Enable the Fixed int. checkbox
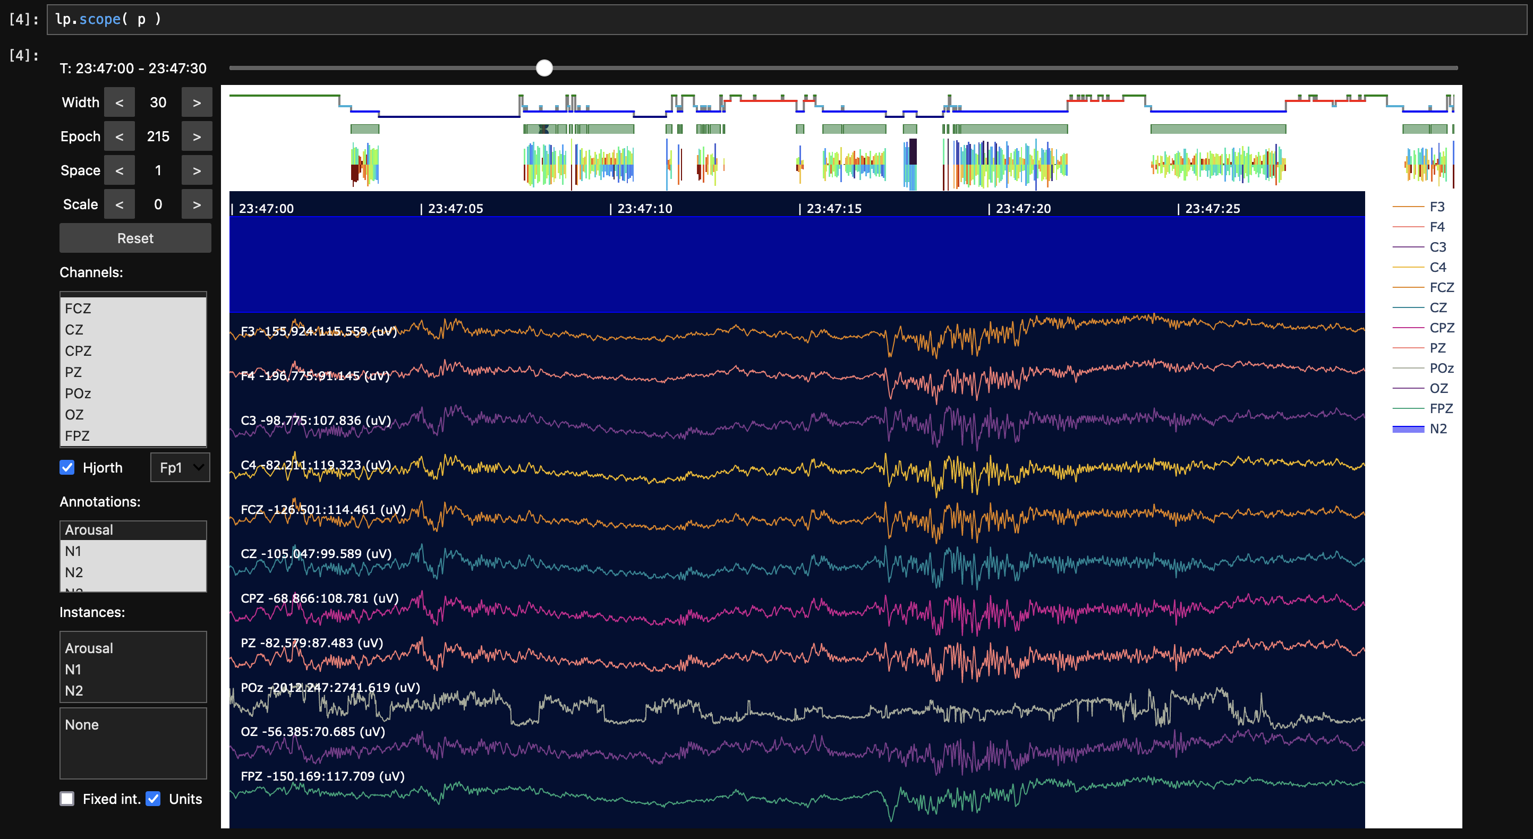This screenshot has width=1533, height=839. point(67,799)
